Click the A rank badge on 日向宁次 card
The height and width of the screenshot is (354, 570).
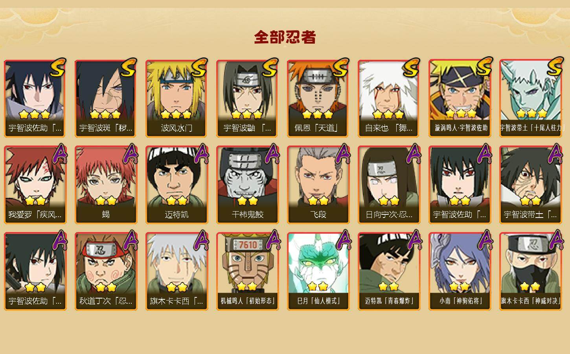pos(413,153)
